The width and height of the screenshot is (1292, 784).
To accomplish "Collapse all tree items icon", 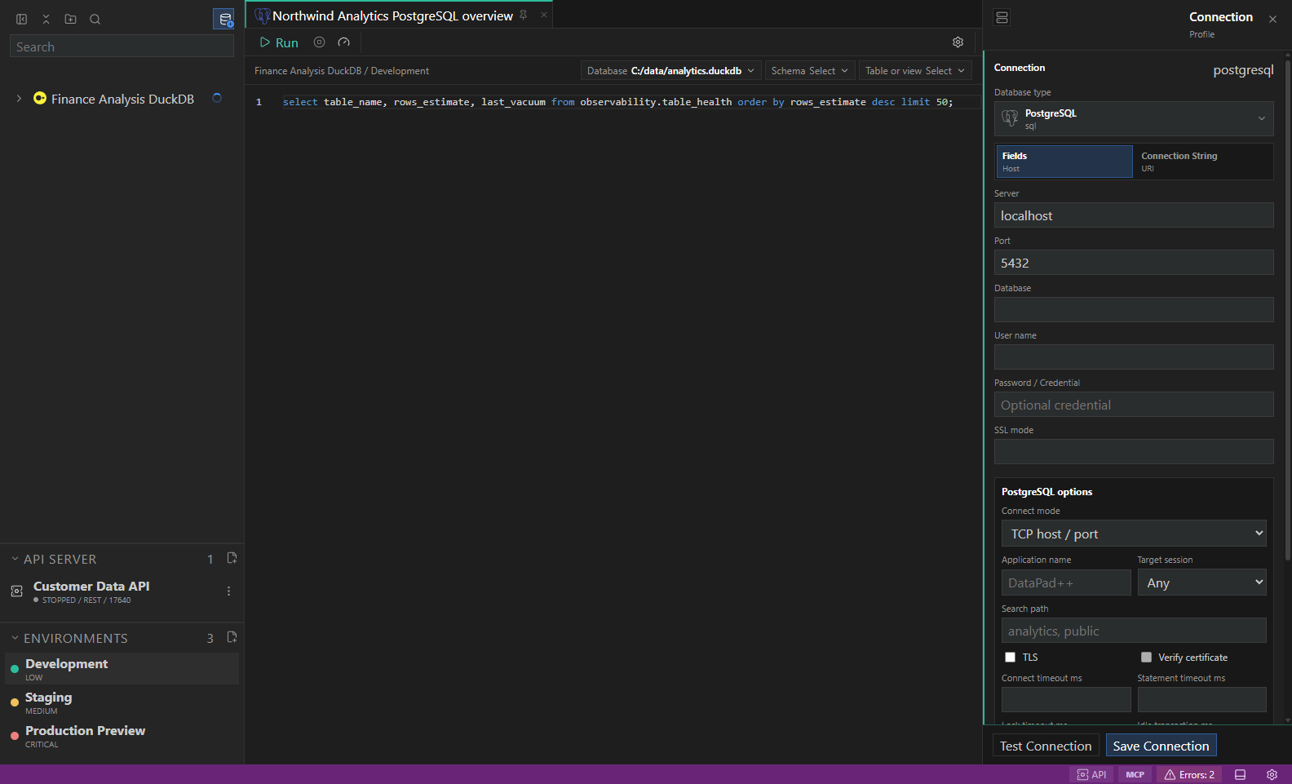I will coord(46,19).
